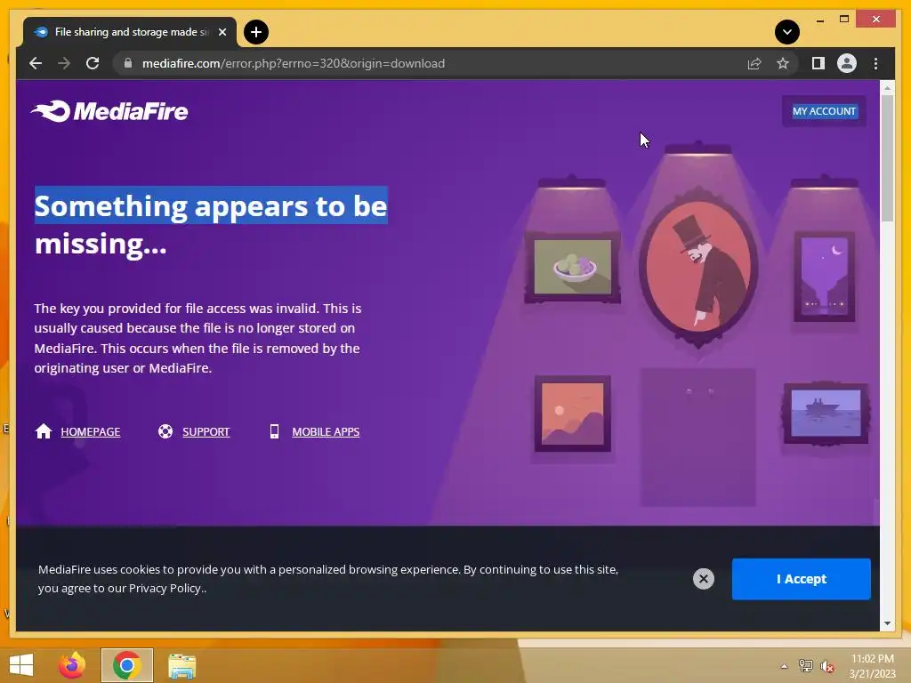Click the night city moon painting
The height and width of the screenshot is (683, 911).
(825, 277)
